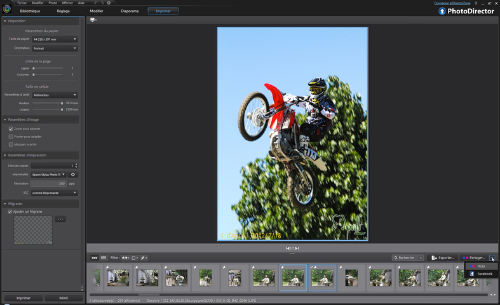Uncheck Zoom pour adapter
The width and height of the screenshot is (500, 305).
click(11, 128)
